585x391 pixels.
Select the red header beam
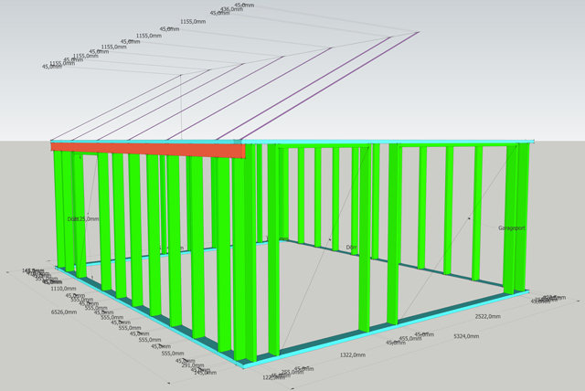tap(146, 147)
